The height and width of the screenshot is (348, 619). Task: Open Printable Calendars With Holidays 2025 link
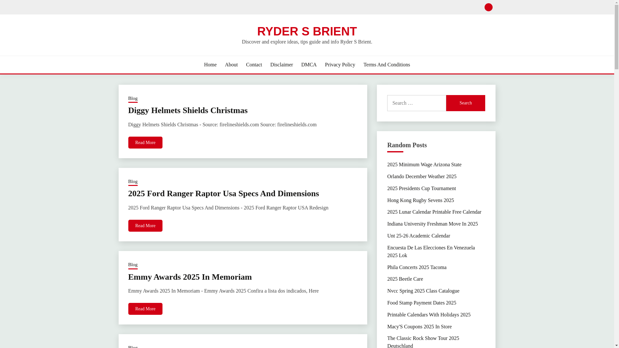429,315
